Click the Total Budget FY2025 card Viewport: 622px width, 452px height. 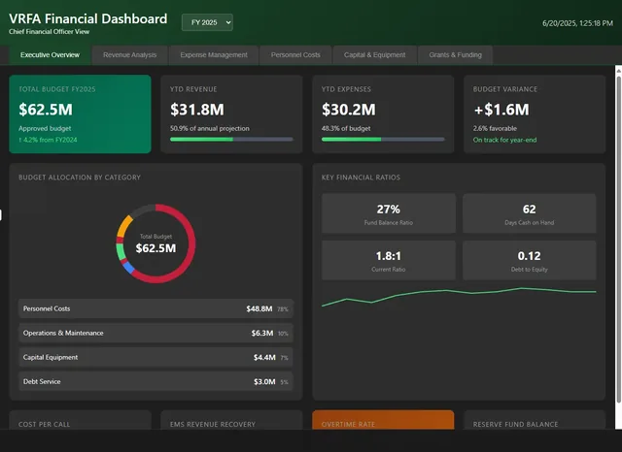80,114
